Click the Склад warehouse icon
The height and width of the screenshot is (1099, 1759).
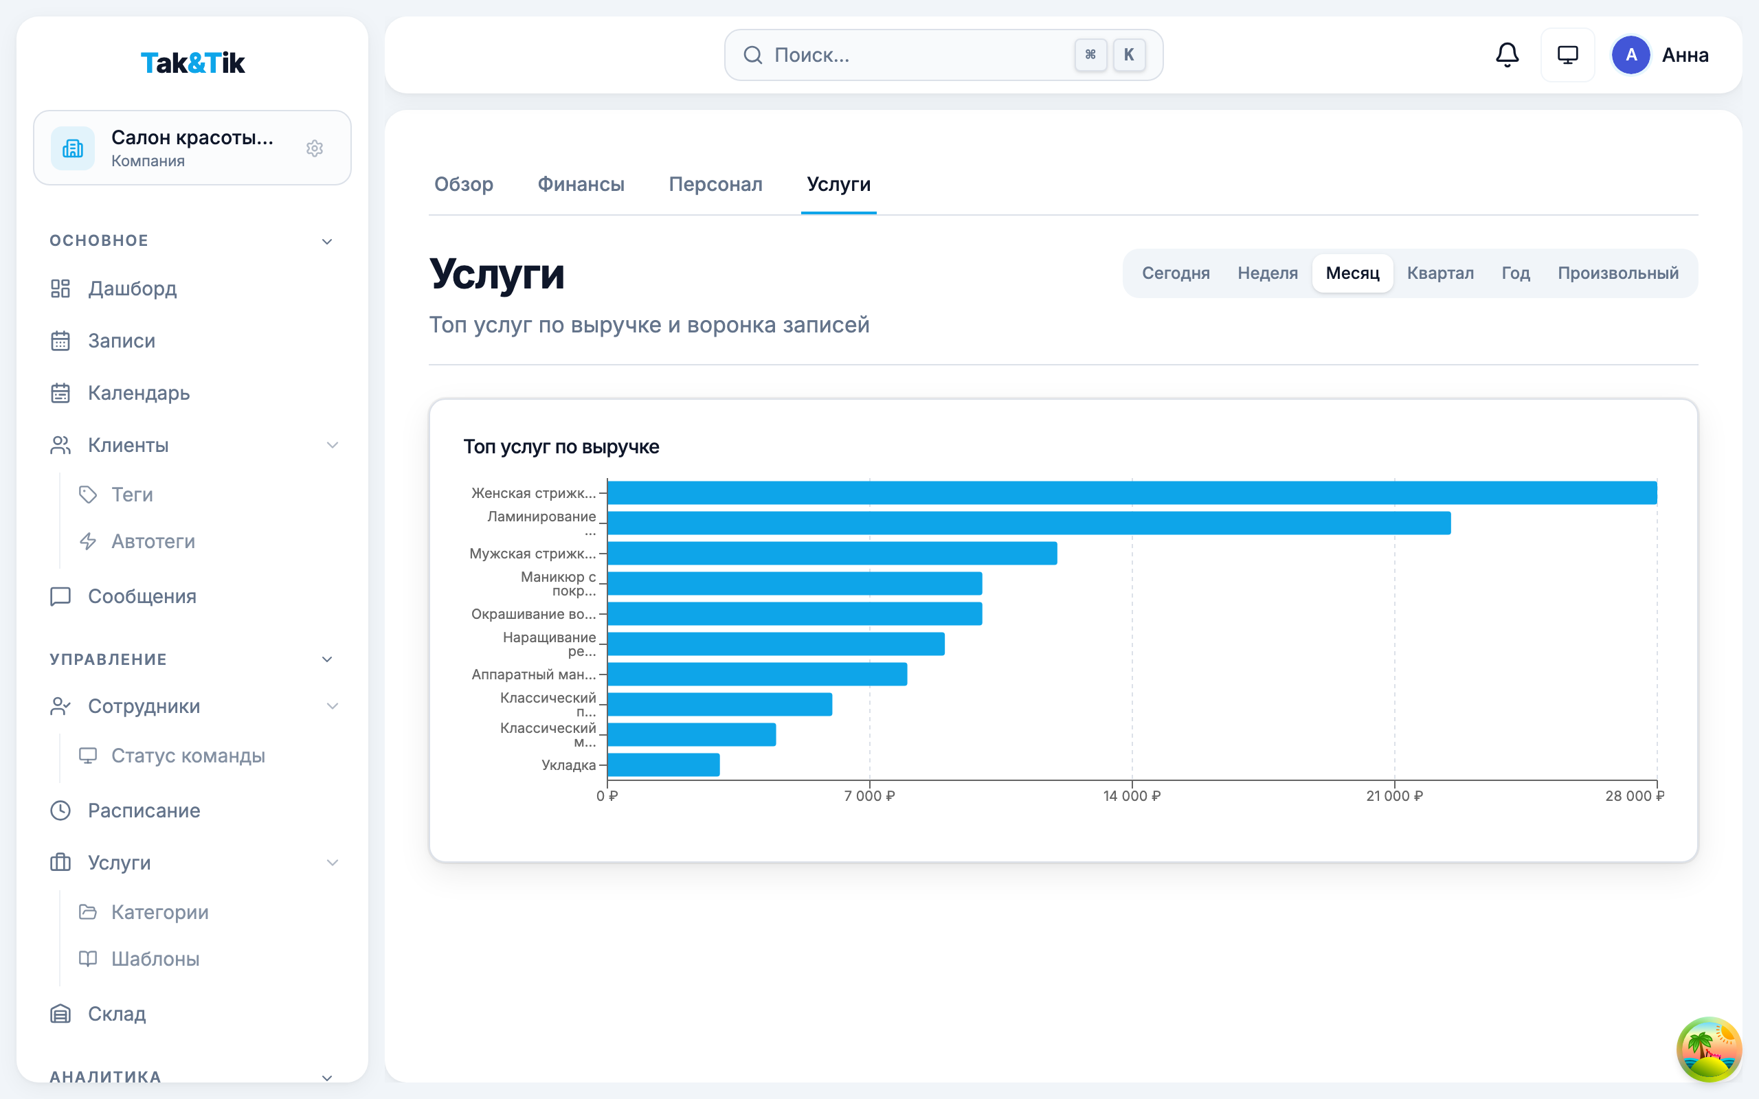[x=60, y=1013]
